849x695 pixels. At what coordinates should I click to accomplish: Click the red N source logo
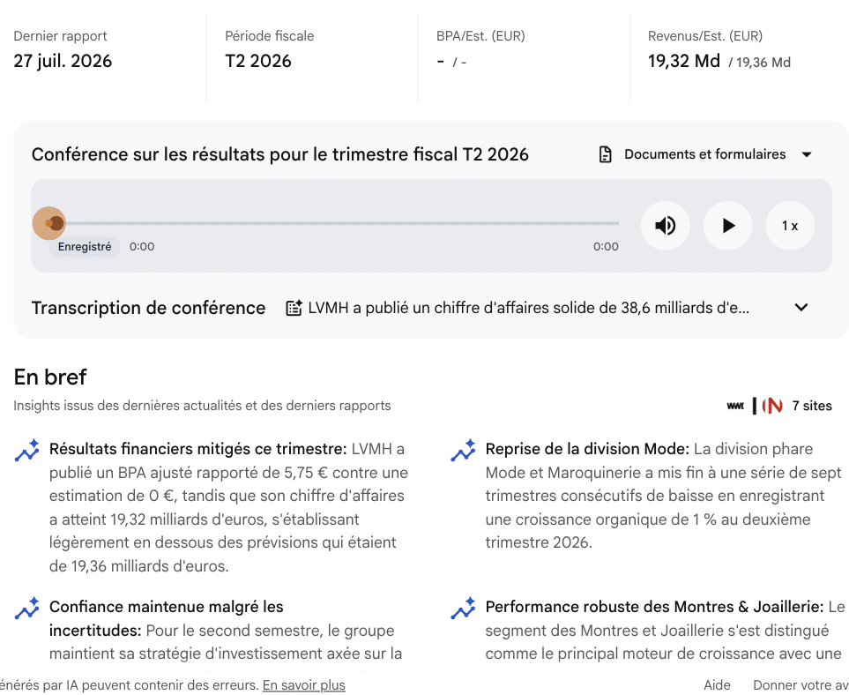772,406
